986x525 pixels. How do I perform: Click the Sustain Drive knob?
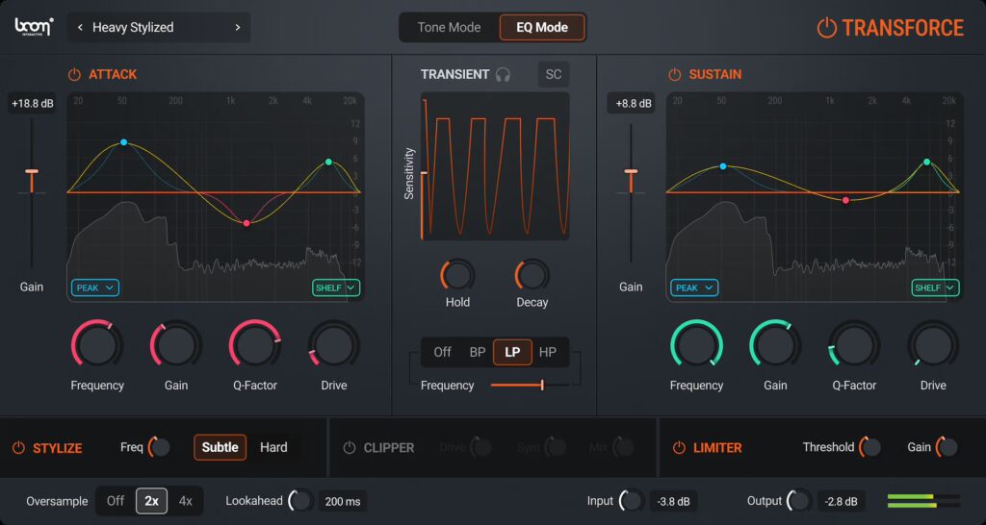click(933, 343)
